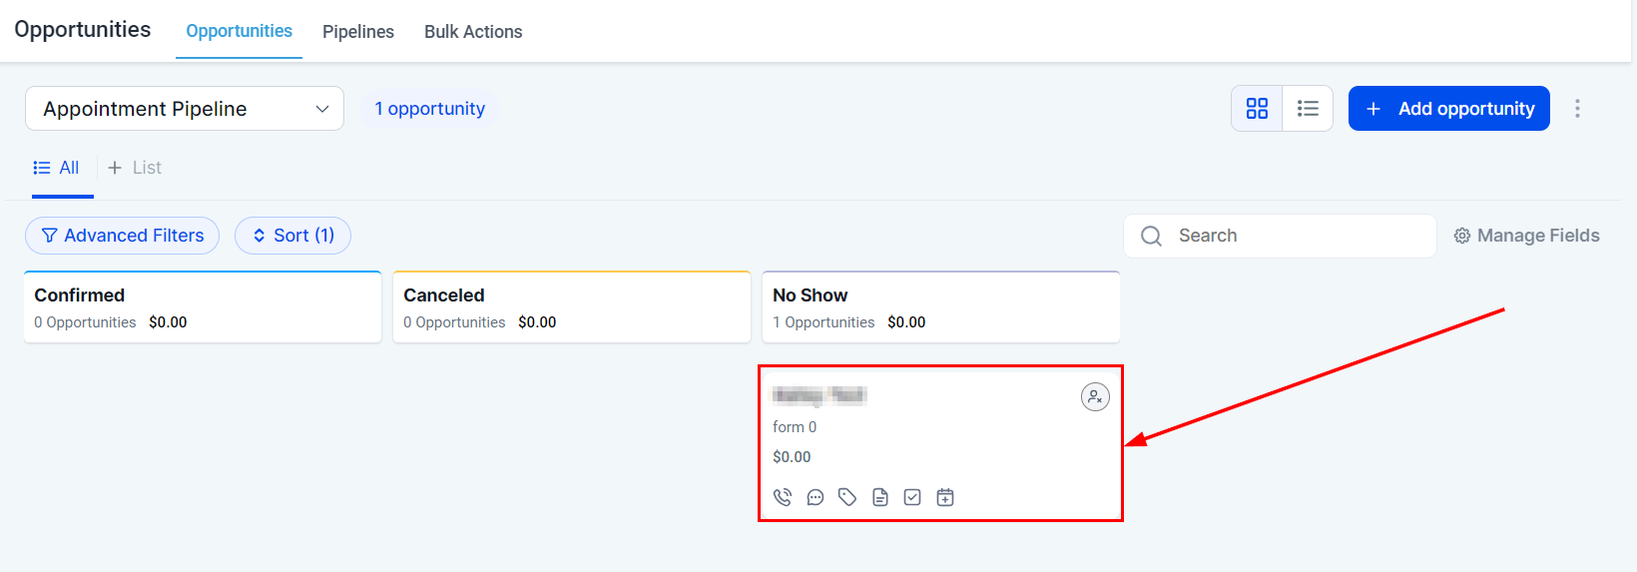The height and width of the screenshot is (572, 1637).
Task: Switch to the board grid view
Action: pyautogui.click(x=1257, y=109)
